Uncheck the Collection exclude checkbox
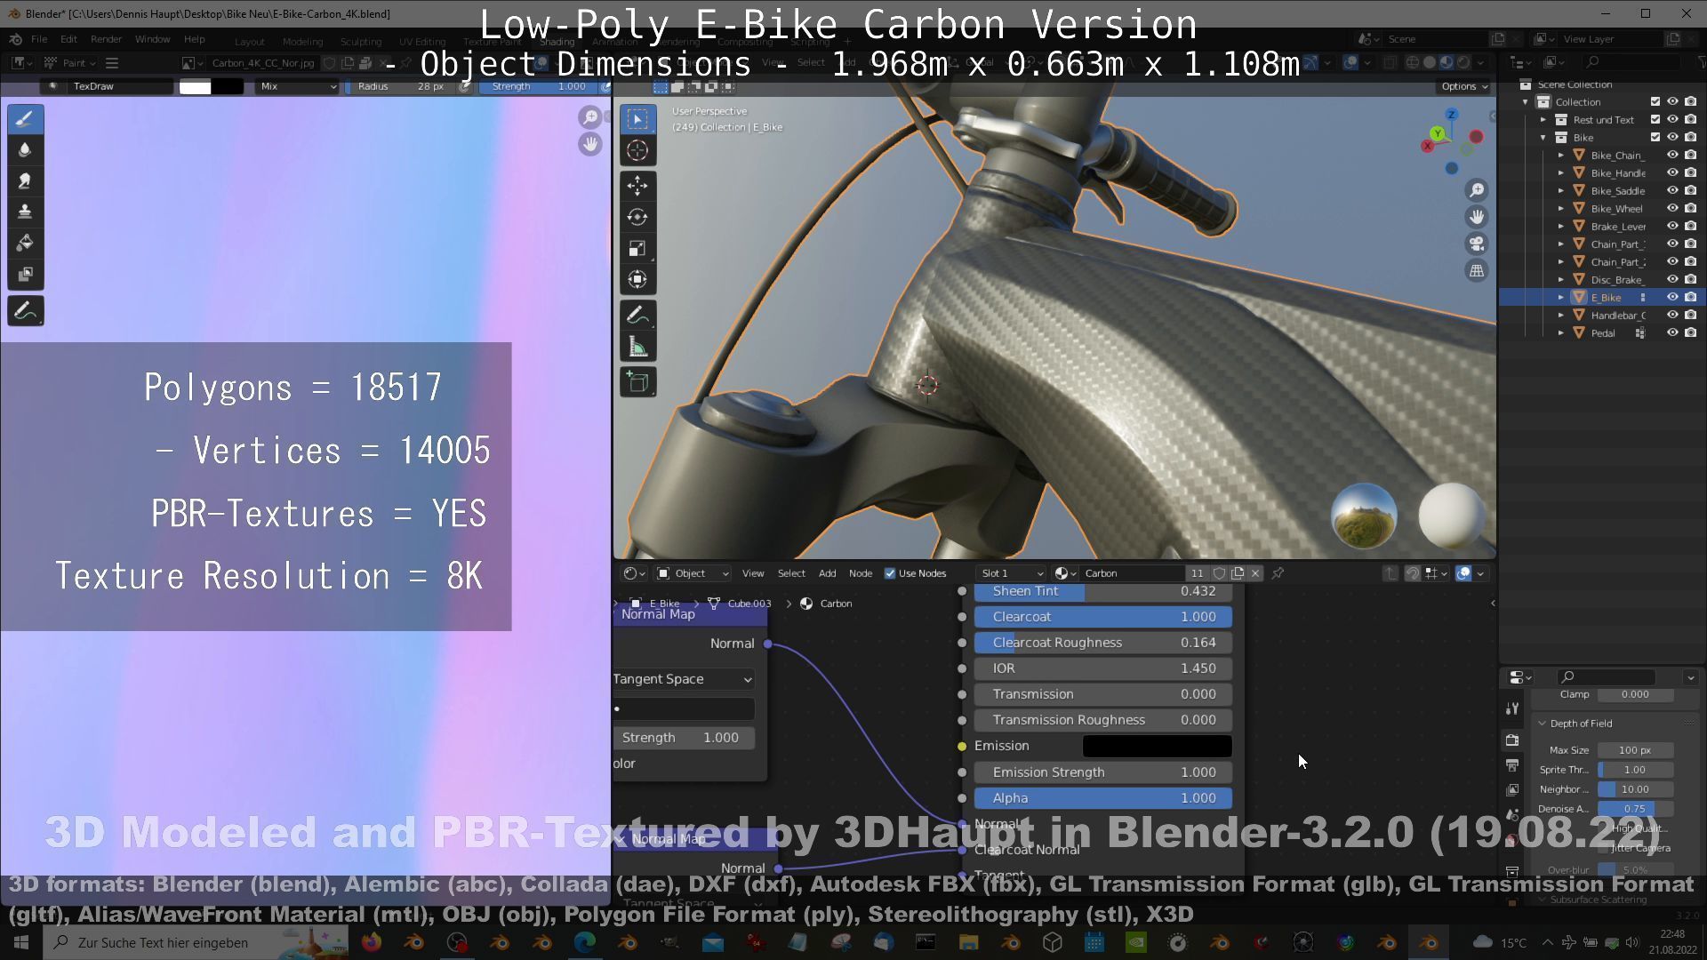This screenshot has height=960, width=1707. (1655, 101)
